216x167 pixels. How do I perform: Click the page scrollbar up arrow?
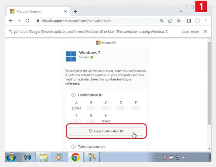[209, 40]
